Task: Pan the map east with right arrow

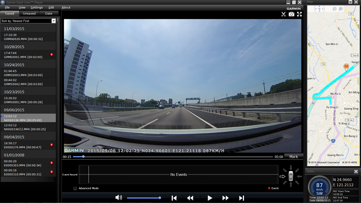Action: [323, 9]
